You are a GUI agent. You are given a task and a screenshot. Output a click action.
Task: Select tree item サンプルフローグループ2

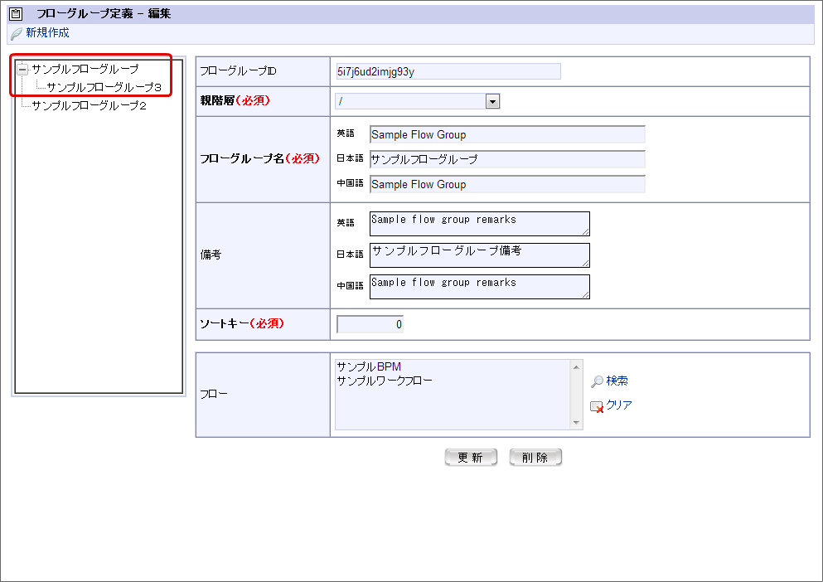click(x=89, y=105)
